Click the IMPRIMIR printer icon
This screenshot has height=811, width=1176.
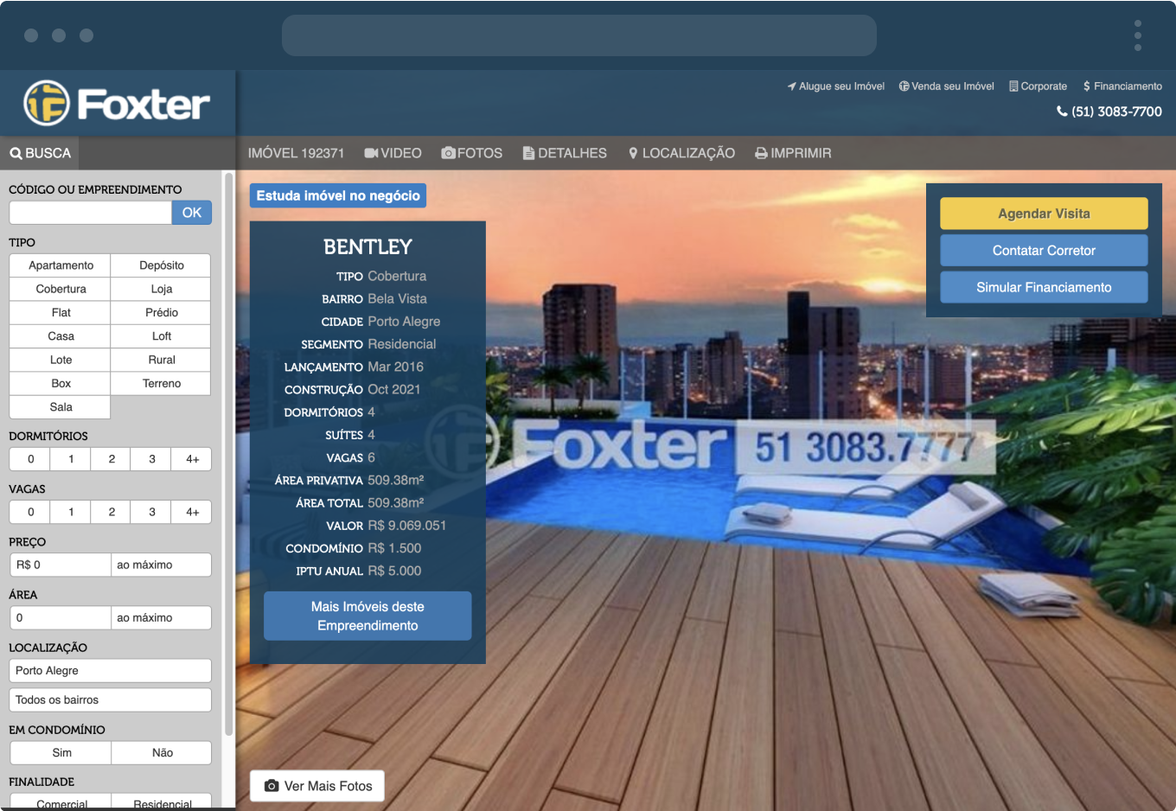point(761,153)
